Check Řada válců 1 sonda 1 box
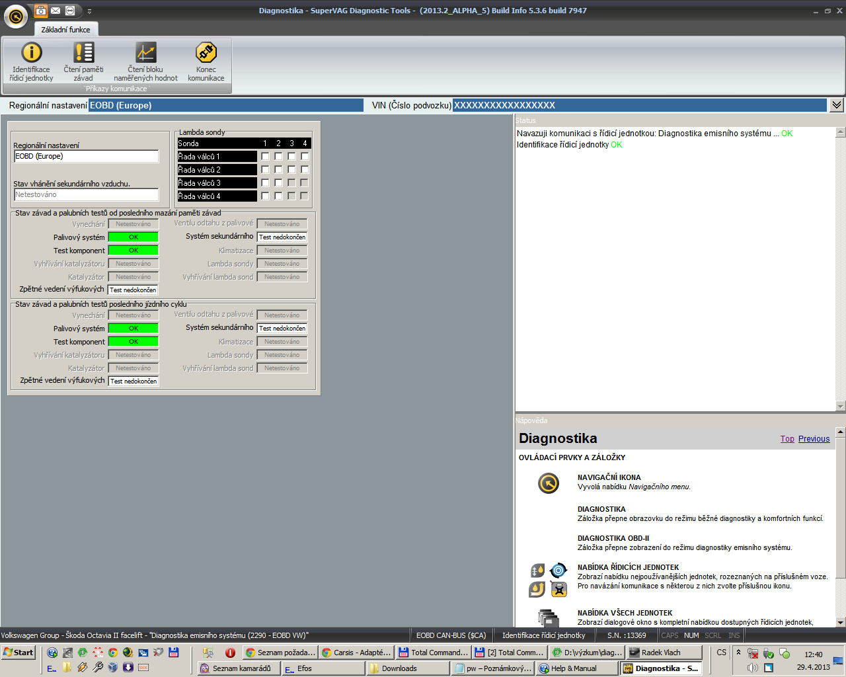 [265, 157]
